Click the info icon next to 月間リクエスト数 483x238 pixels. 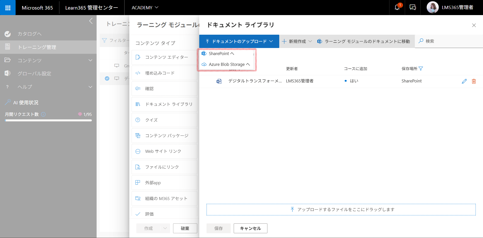tap(43, 114)
